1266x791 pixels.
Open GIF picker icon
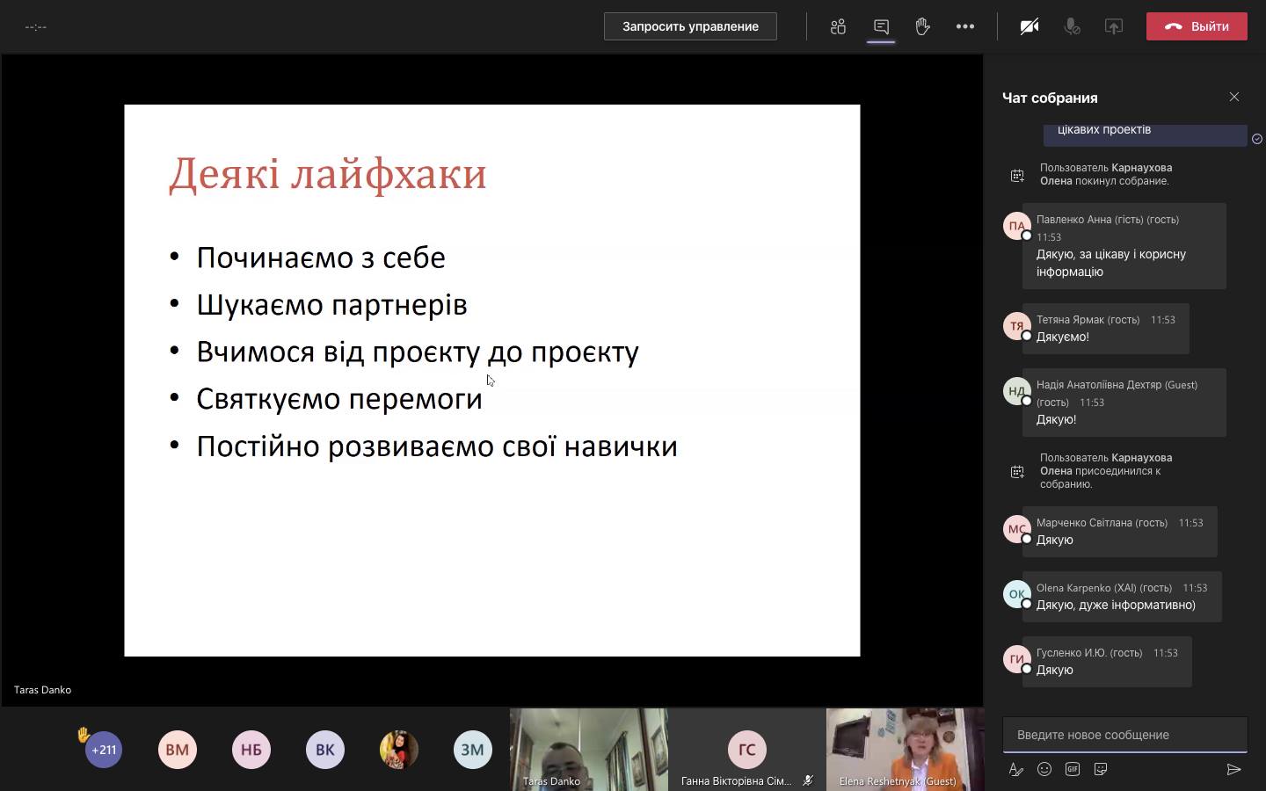tap(1073, 769)
